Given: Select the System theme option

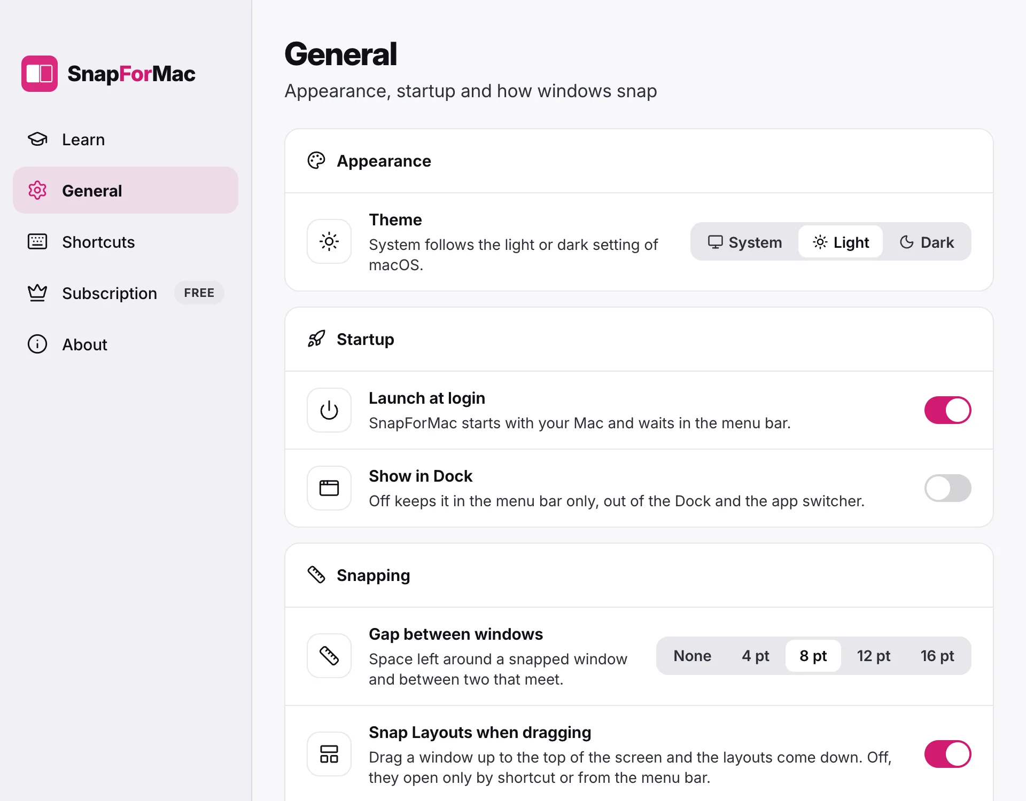Looking at the screenshot, I should [745, 242].
